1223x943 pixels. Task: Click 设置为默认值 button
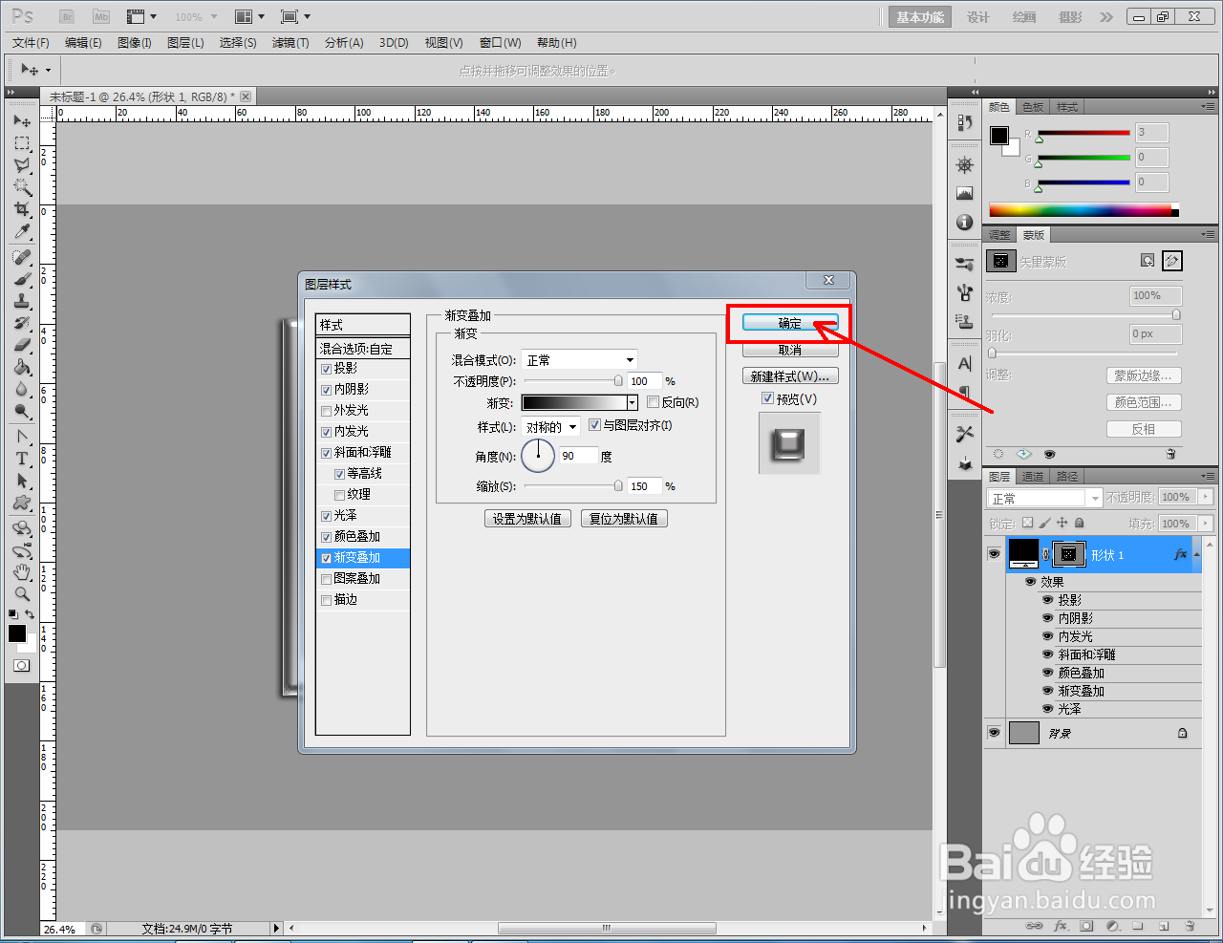[x=528, y=519]
